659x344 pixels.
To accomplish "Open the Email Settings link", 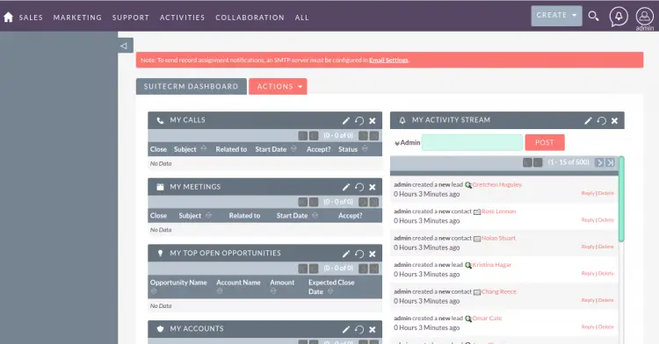I will click(388, 60).
